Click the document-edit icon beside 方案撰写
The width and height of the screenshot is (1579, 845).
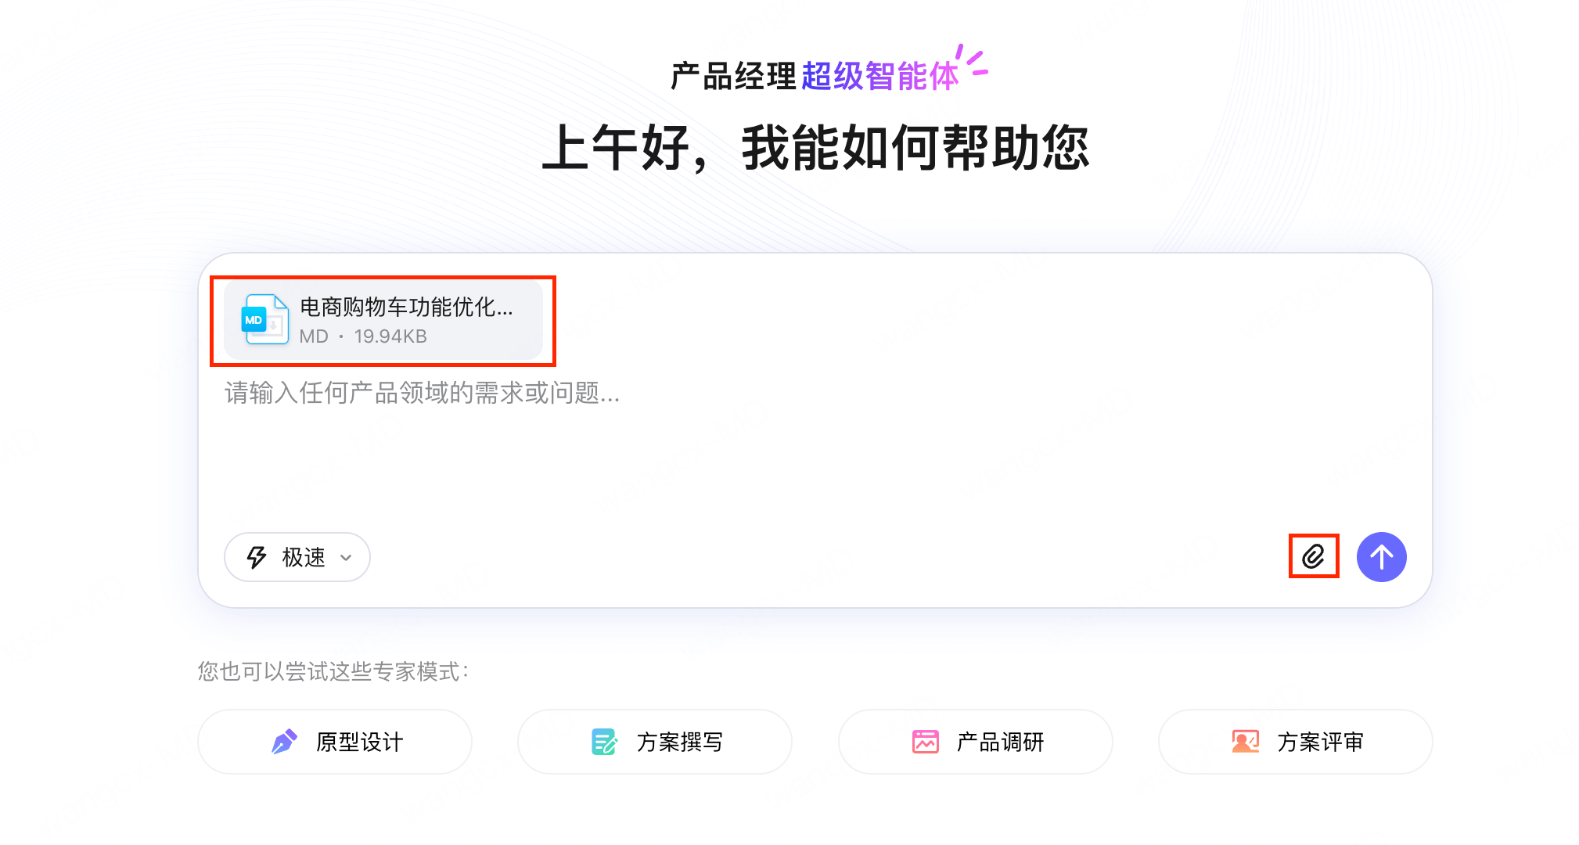tap(603, 742)
